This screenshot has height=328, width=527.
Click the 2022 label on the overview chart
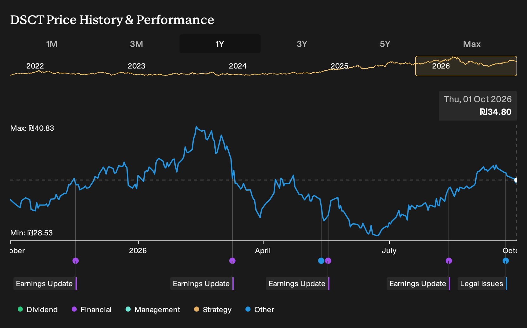[35, 66]
